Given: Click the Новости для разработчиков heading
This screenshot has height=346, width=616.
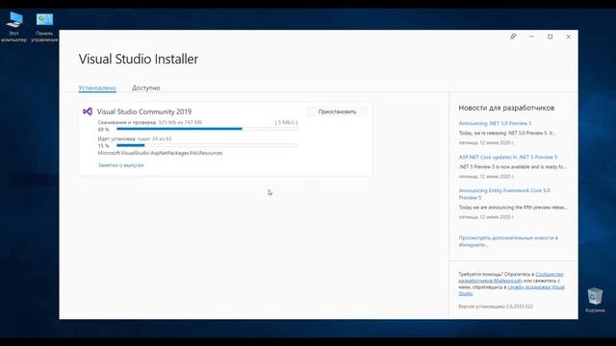Looking at the screenshot, I should click(x=506, y=108).
